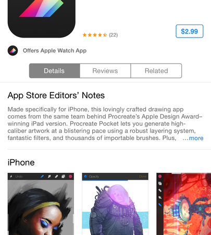The width and height of the screenshot is (211, 235).
Task: Tap the layers icon in first screenshot
Action: [x=64, y=177]
